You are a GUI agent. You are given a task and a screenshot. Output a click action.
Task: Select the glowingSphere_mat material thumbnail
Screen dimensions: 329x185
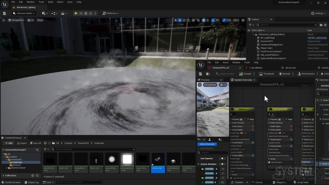pos(127,159)
